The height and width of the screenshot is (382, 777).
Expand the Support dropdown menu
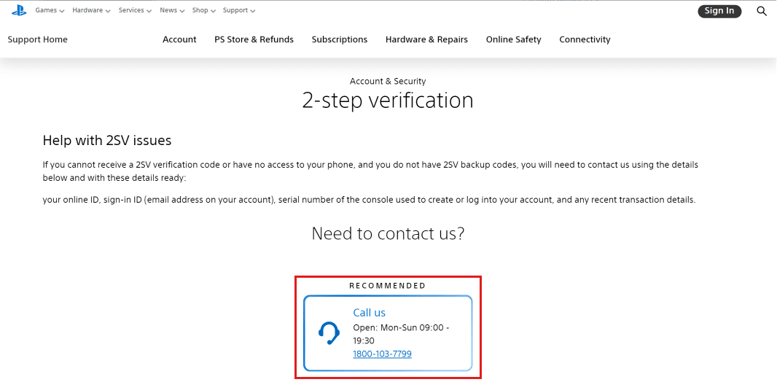pyautogui.click(x=239, y=10)
